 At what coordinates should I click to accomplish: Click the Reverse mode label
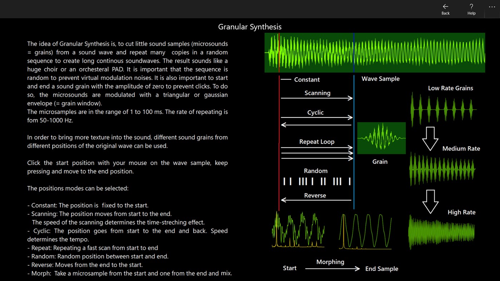(316, 195)
